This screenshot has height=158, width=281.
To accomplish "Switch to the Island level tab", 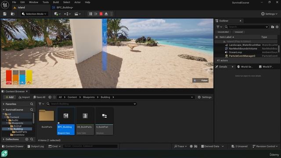I will [x=22, y=7].
